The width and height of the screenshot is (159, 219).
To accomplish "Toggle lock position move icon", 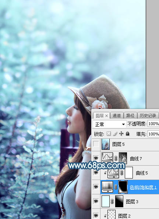I will (121, 134).
